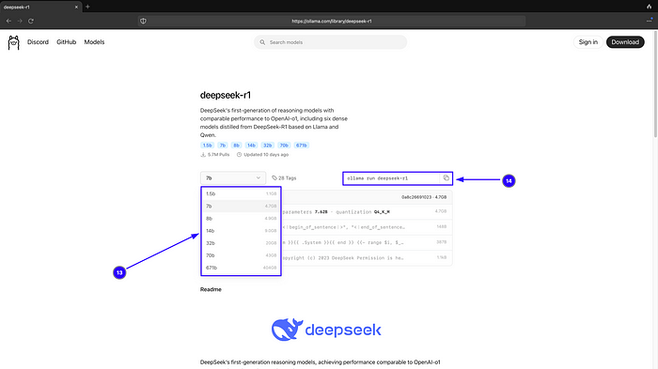Click the Download button
658x369 pixels.
click(625, 42)
